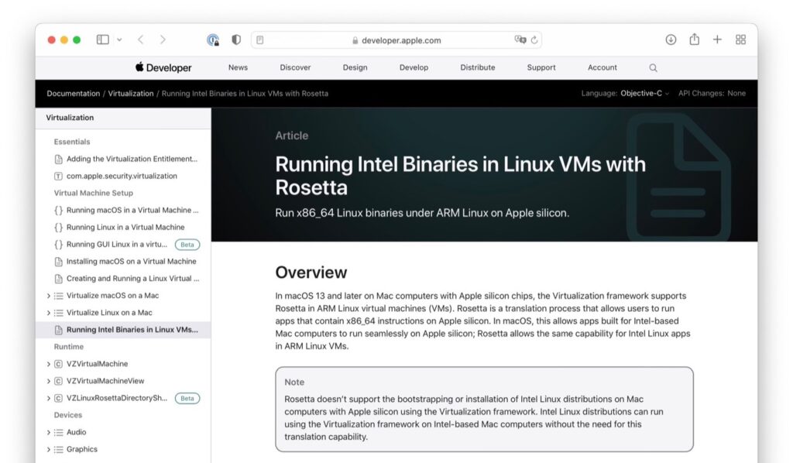The height and width of the screenshot is (463, 793).
Task: Click the search magnifier icon
Action: pos(653,68)
